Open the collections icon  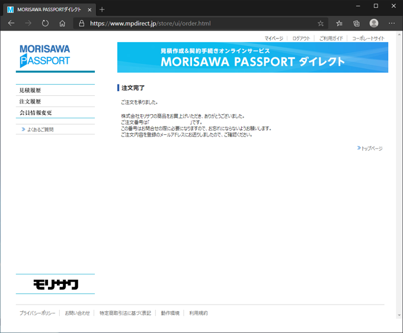(x=356, y=23)
